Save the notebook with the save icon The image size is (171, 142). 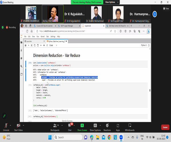[25, 45]
